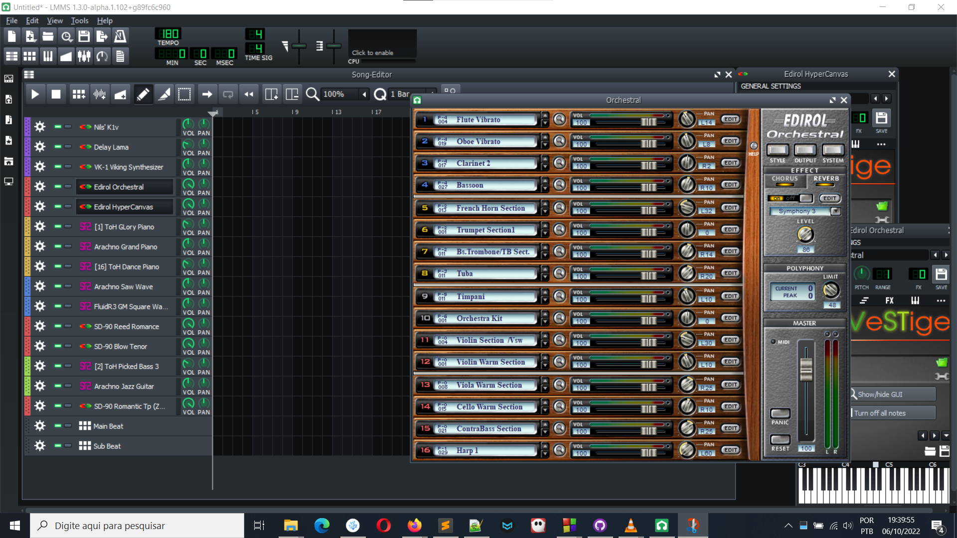This screenshot has width=957, height=538.
Task: Mute the Arachno Grand Piano track
Action: (58, 246)
